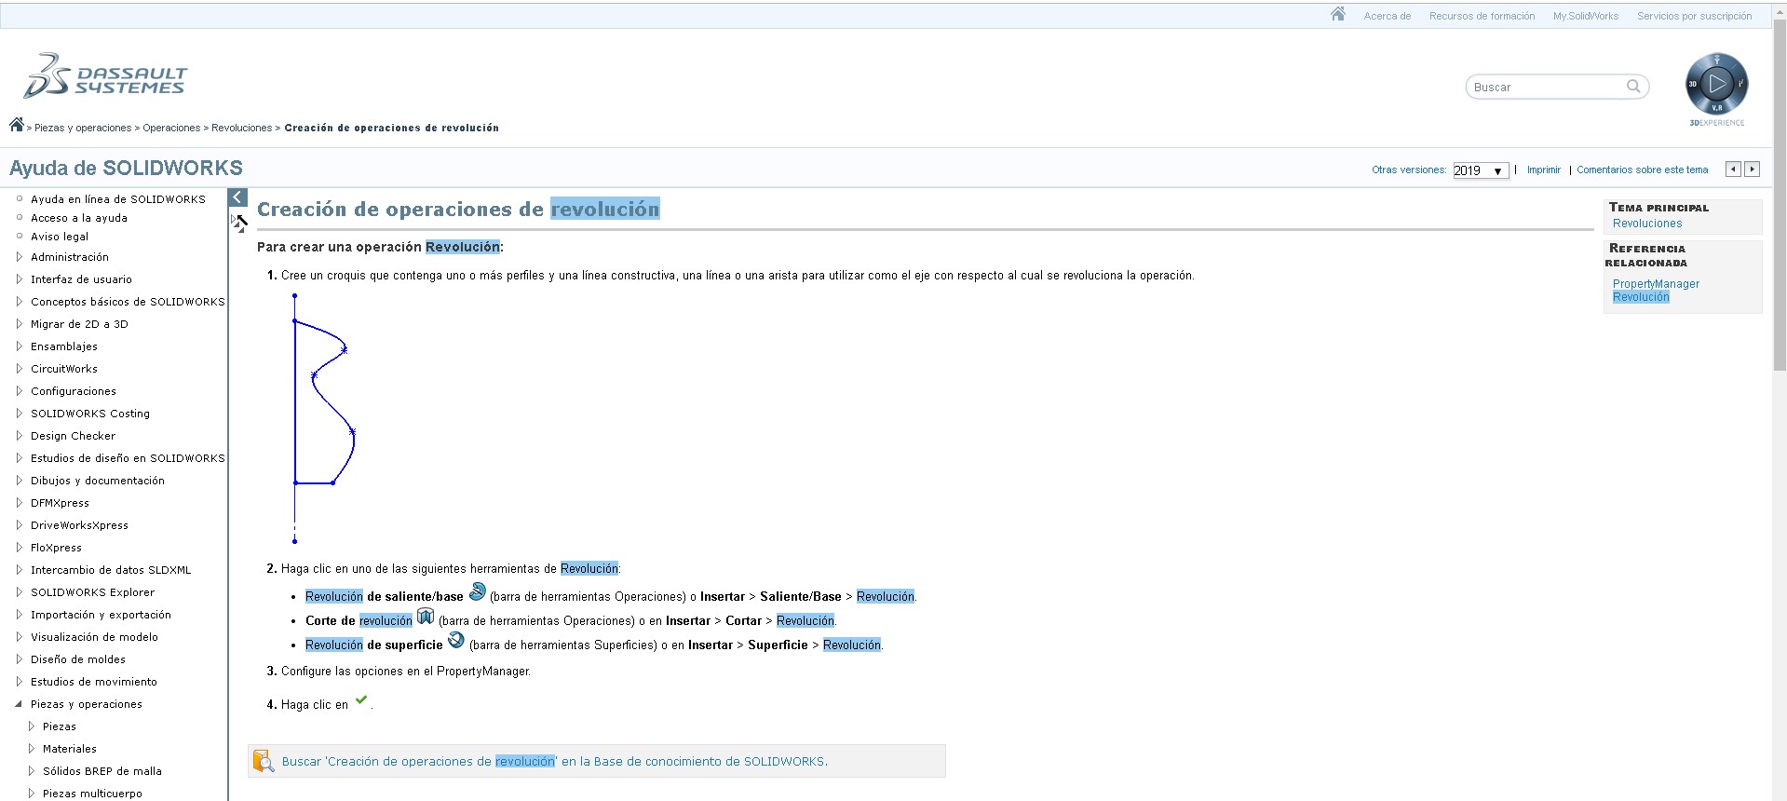This screenshot has width=1787, height=801.
Task: Select Estudios de diseño en SOLIDWORKS
Action: [x=128, y=457]
